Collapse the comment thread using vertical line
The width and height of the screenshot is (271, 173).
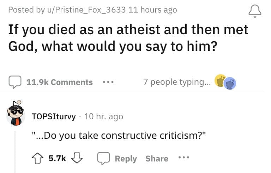click(x=15, y=152)
